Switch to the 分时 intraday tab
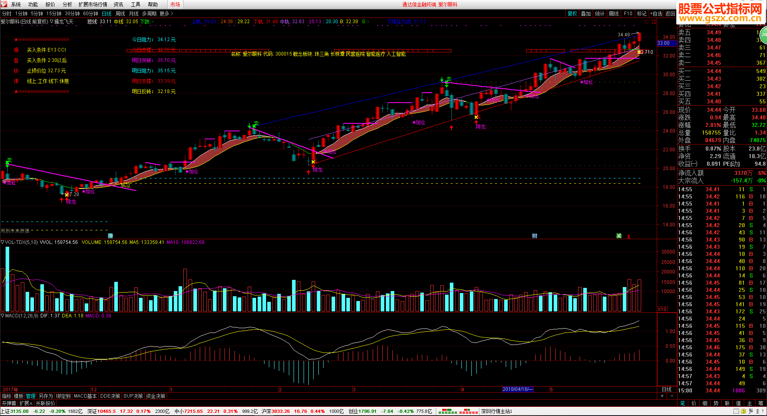This screenshot has width=767, height=416. click(x=7, y=14)
